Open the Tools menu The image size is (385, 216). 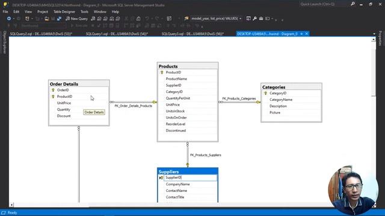84,11
